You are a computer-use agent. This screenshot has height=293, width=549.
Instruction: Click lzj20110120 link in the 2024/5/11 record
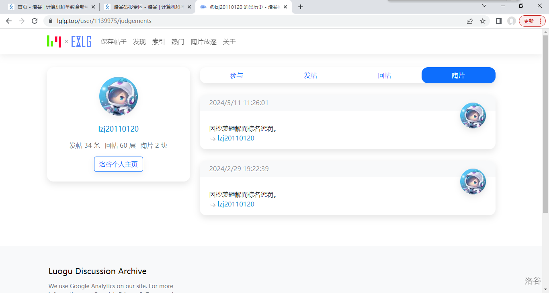(x=236, y=138)
